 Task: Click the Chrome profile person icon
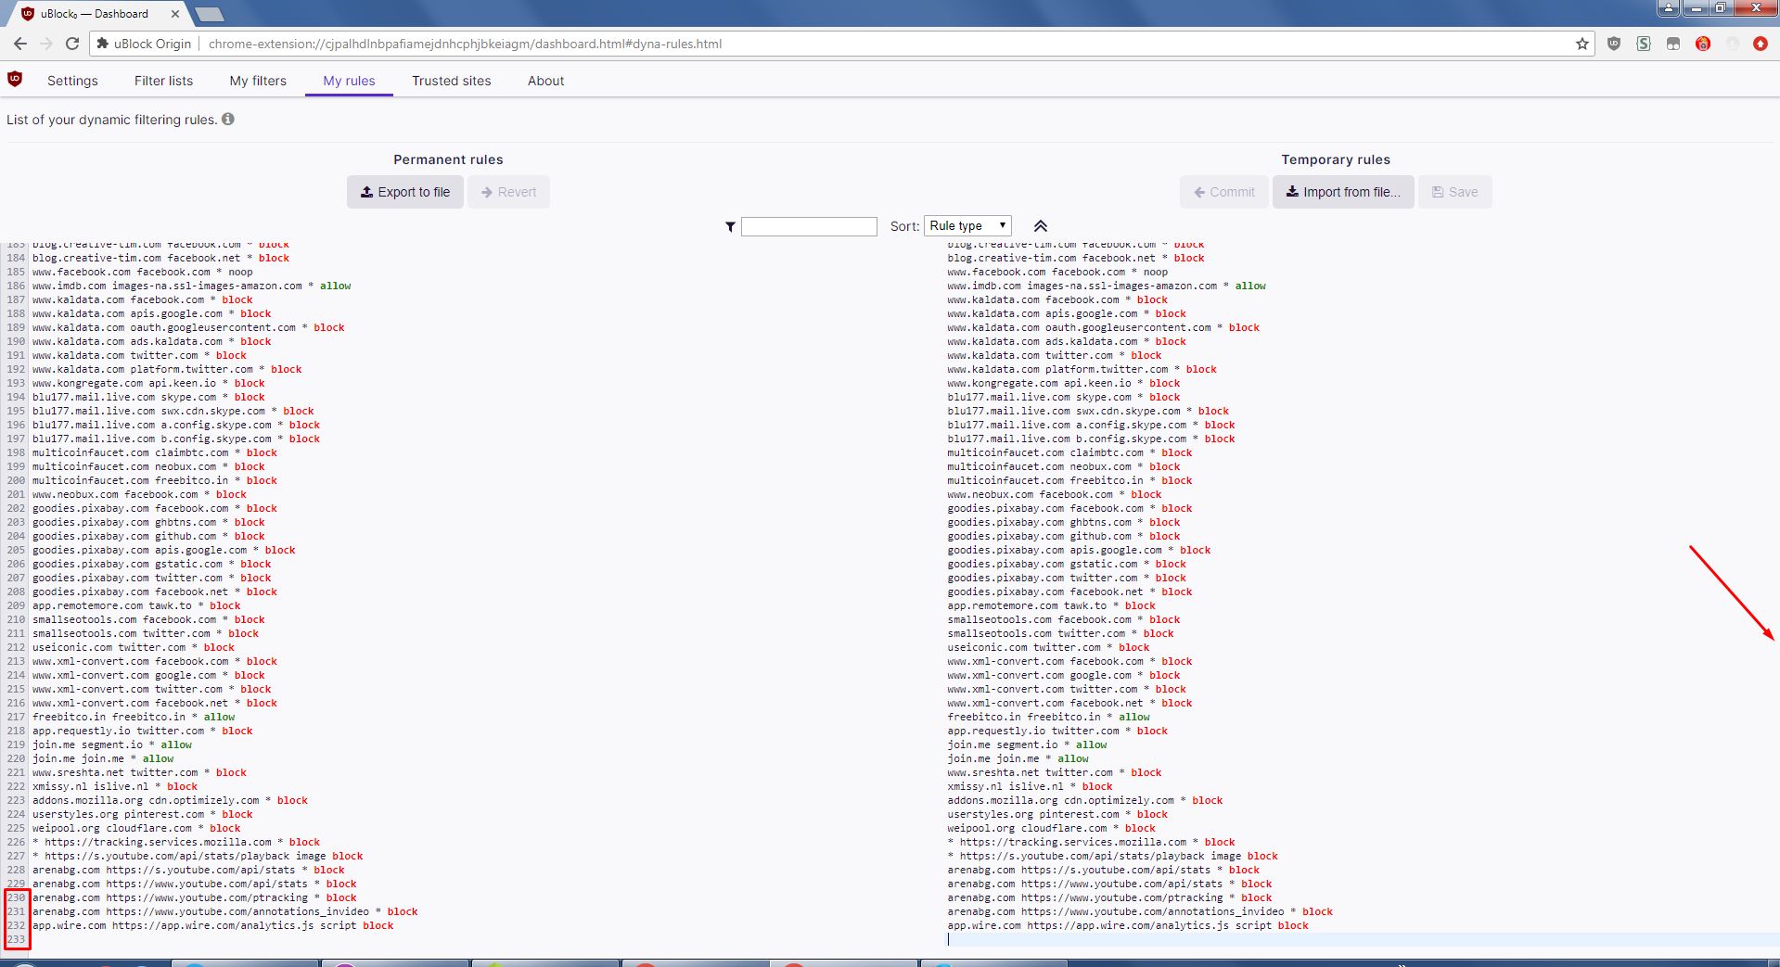tap(1669, 7)
